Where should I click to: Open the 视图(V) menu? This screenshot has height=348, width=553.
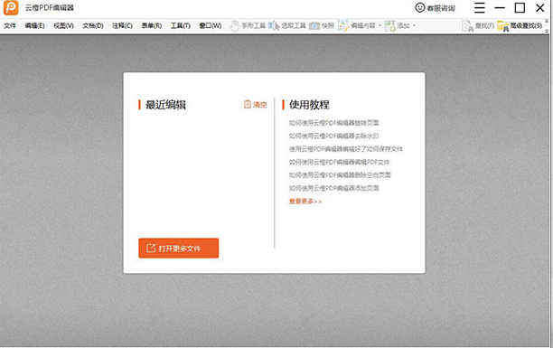[x=63, y=26]
